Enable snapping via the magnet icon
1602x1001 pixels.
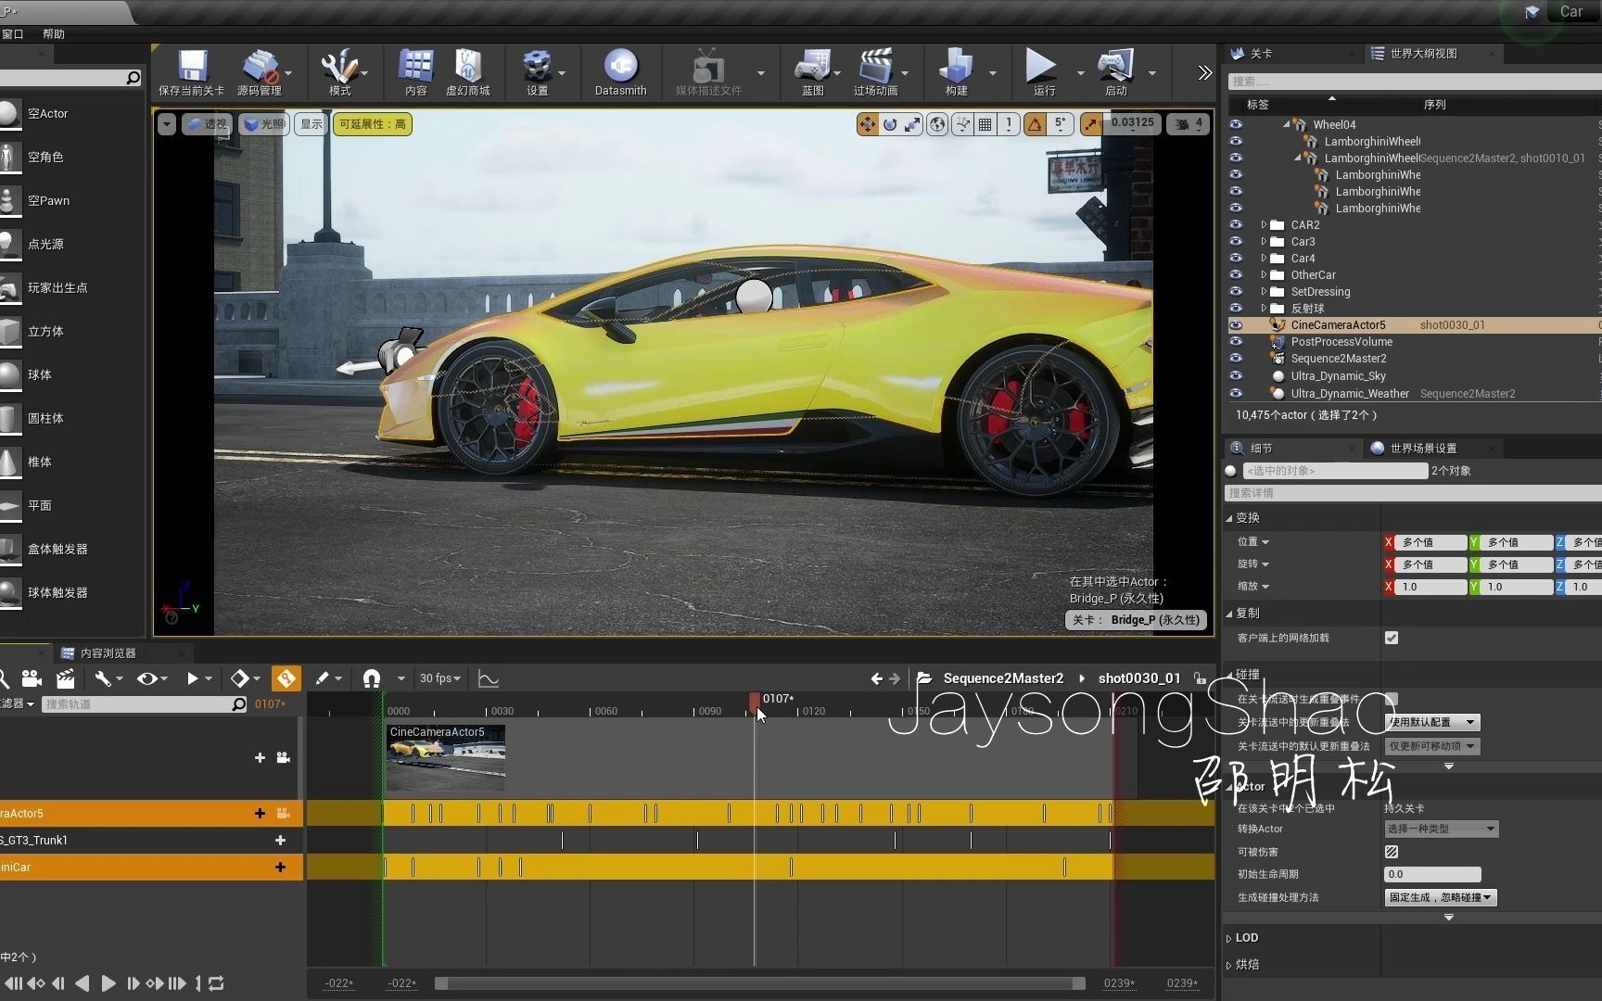point(369,678)
